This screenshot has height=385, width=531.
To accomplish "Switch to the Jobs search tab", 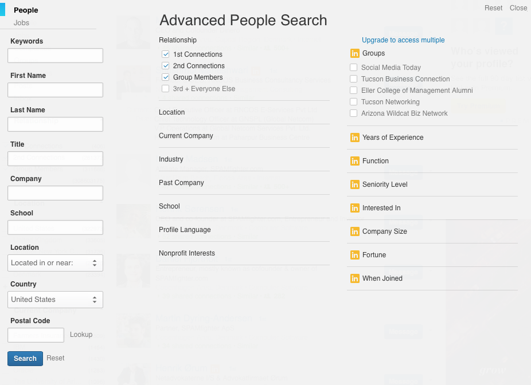I will coord(21,23).
